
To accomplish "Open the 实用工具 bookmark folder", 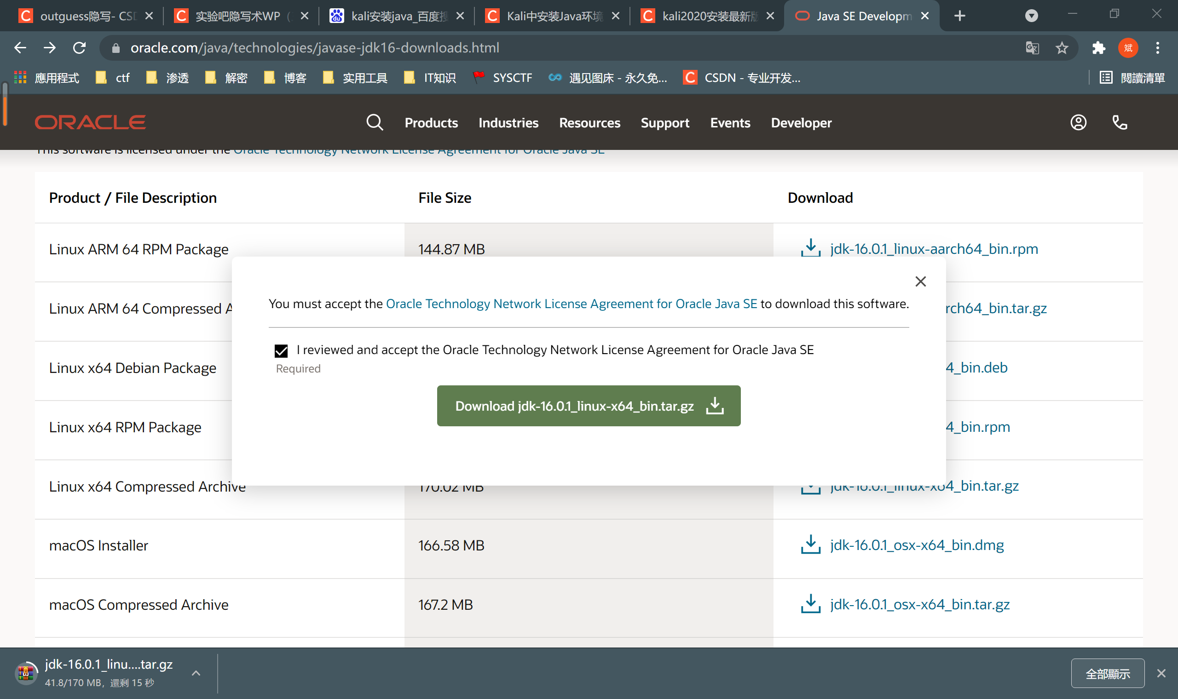I will [x=355, y=78].
